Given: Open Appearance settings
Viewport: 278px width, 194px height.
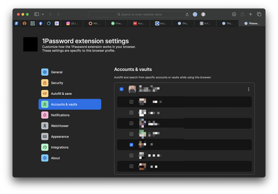Looking at the screenshot, I should tap(70, 136).
